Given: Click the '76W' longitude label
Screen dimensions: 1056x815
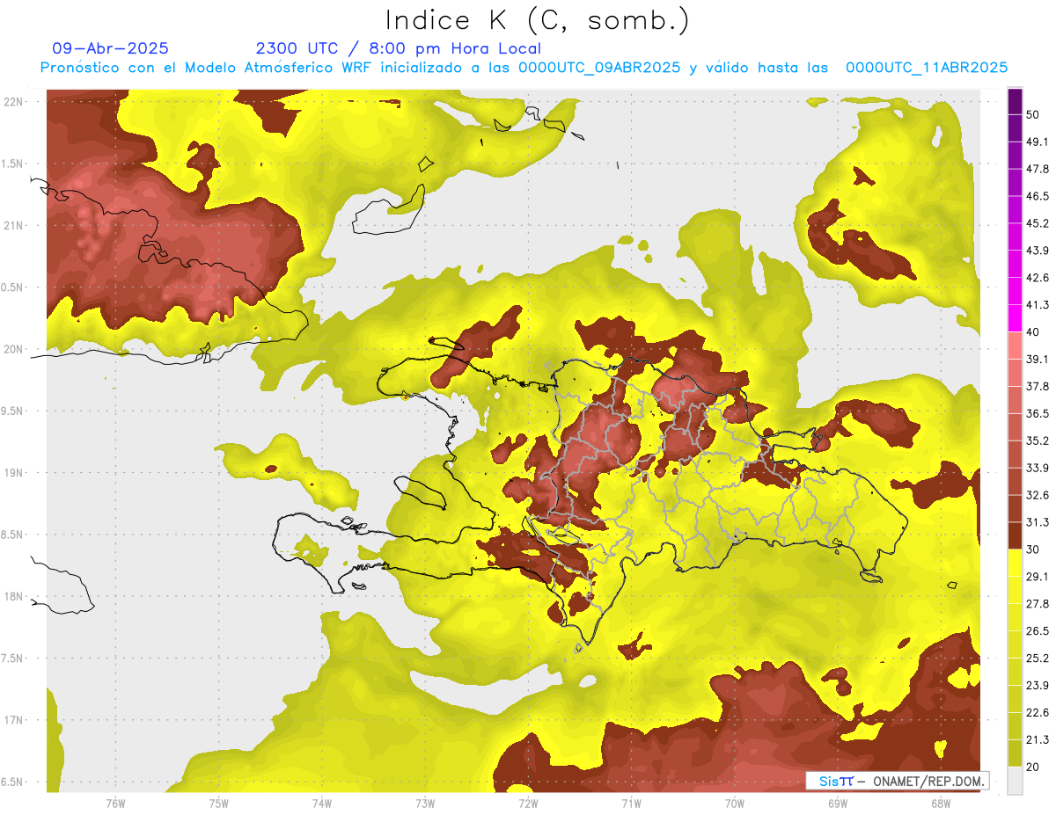Looking at the screenshot, I should pos(115,803).
